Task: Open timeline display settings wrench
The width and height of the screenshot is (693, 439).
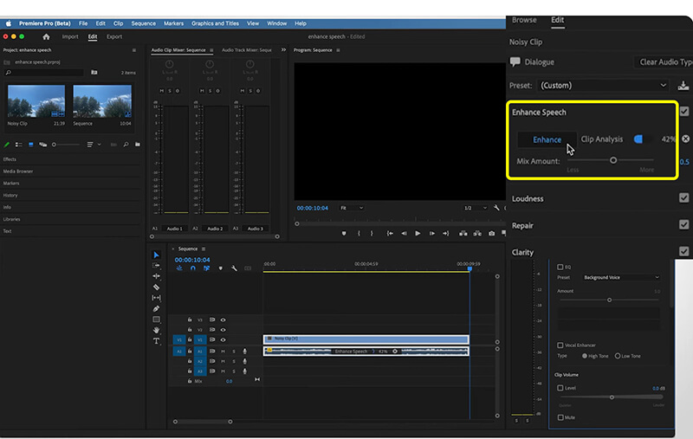Action: (234, 268)
